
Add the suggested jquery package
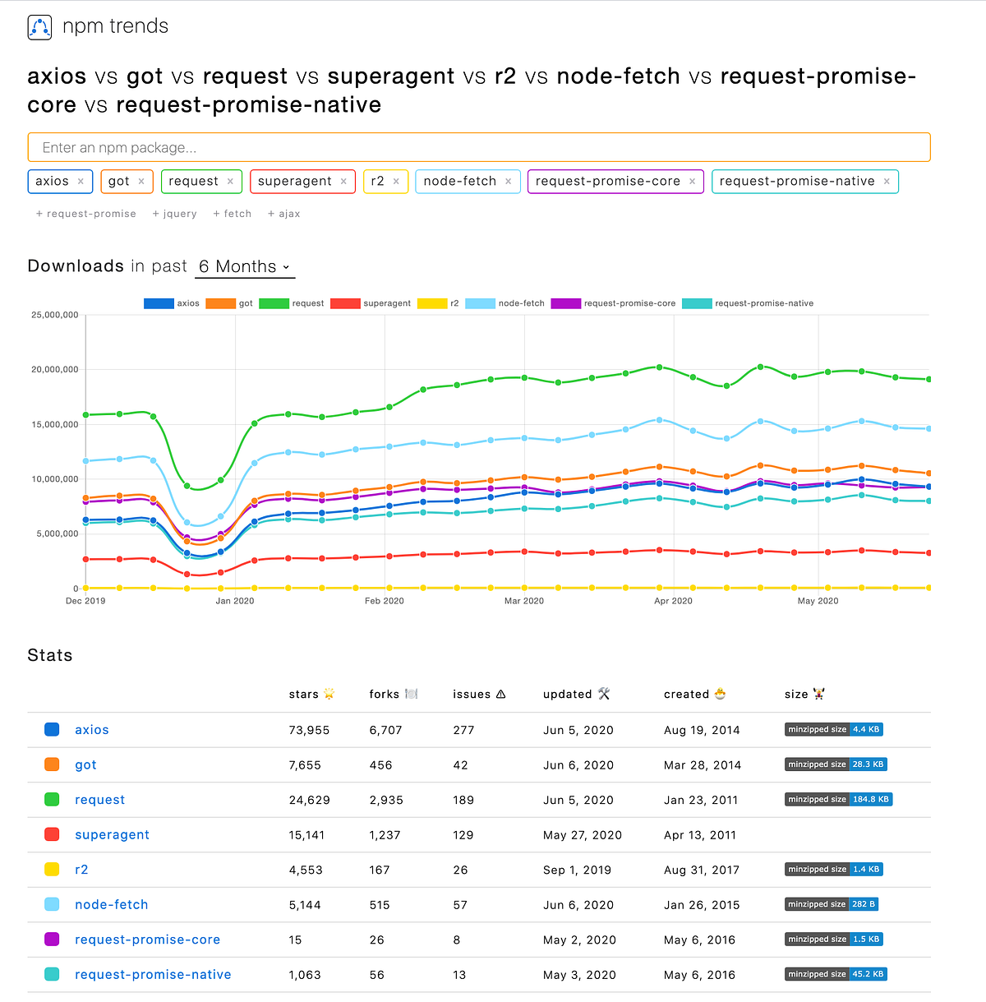[174, 214]
